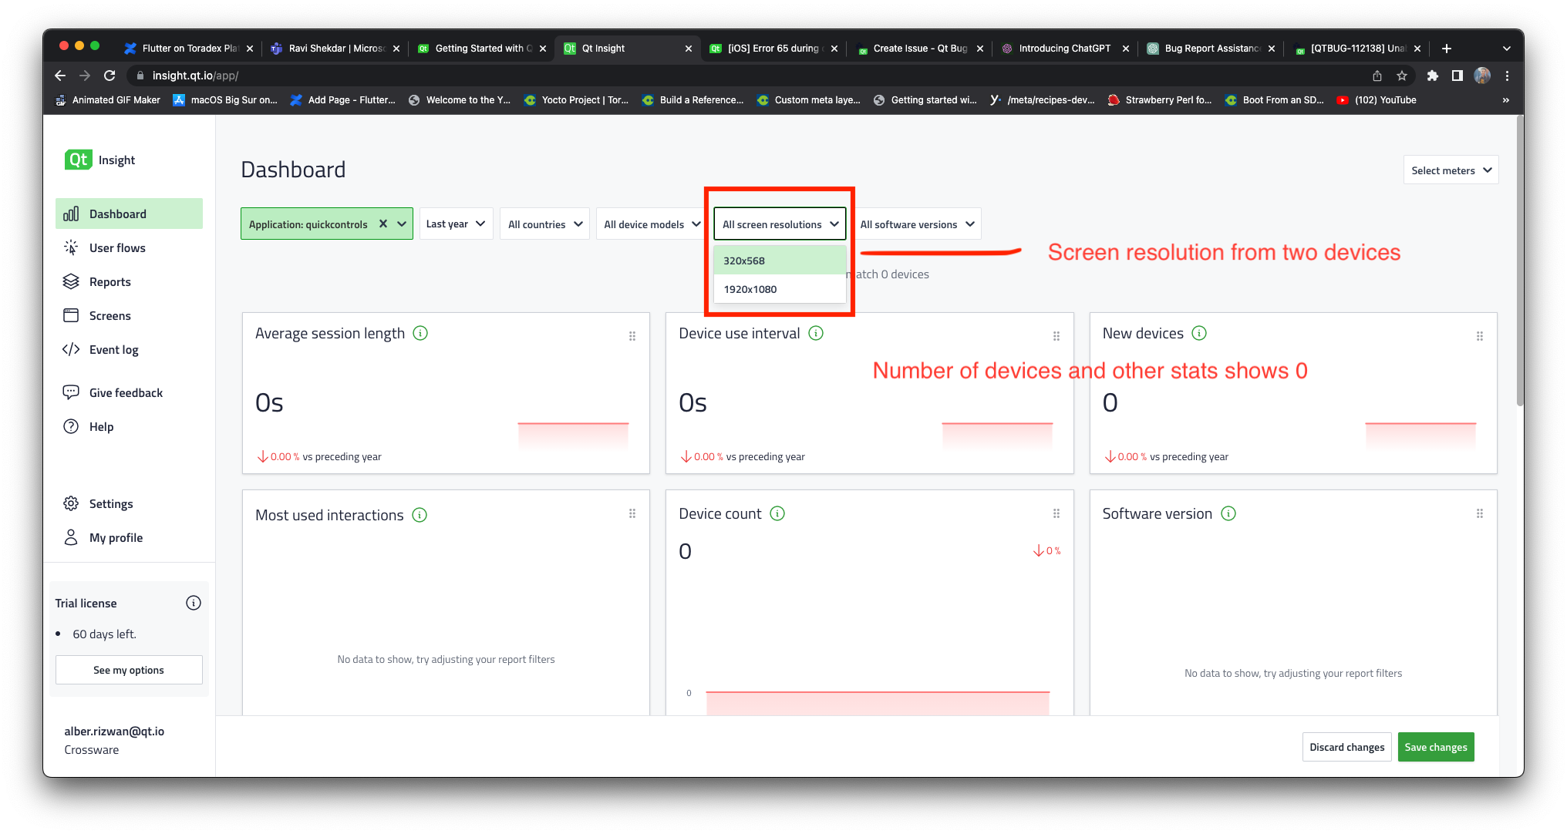Open All countries filter dropdown
This screenshot has height=834, width=1567.
click(544, 224)
